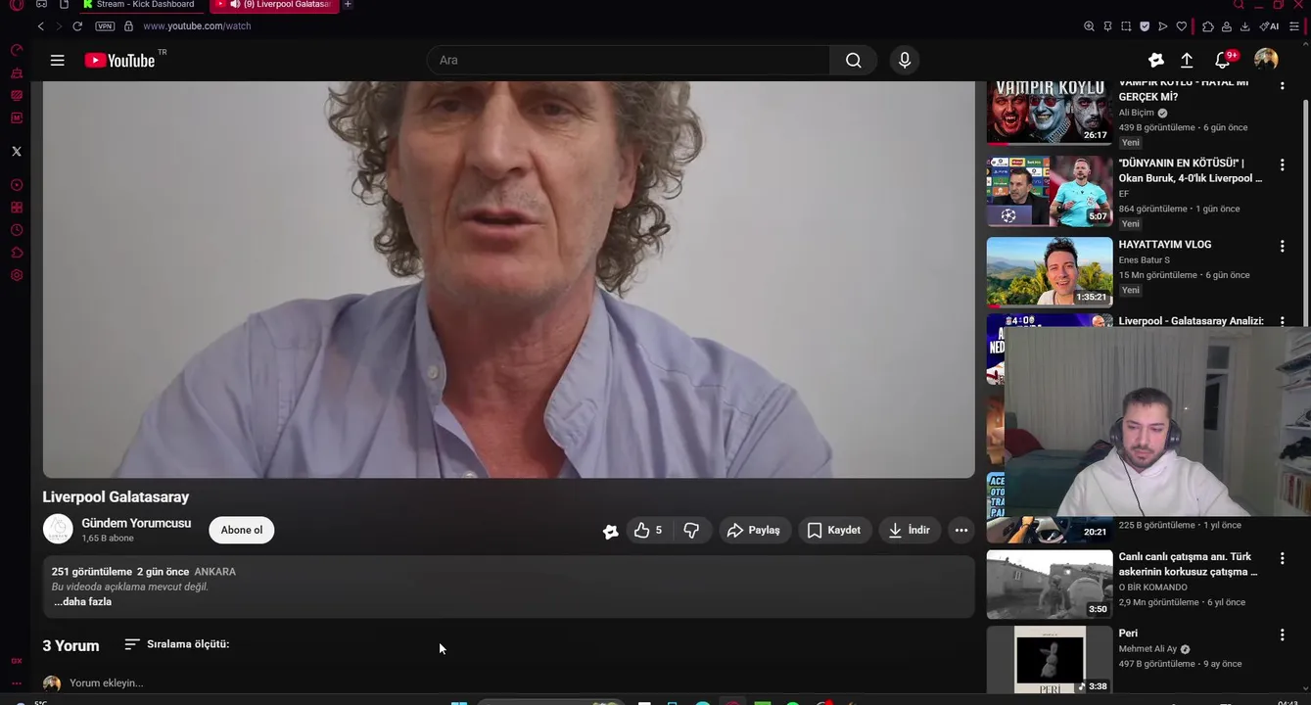Click the Paylaş share button
The height and width of the screenshot is (705, 1311).
coord(755,530)
